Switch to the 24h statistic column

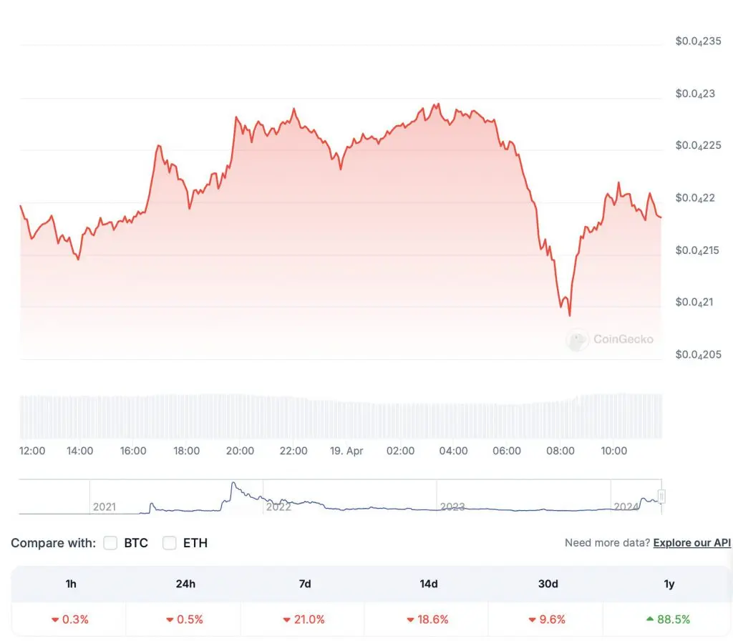coord(185,584)
